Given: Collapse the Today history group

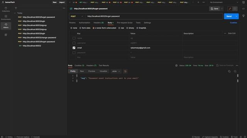Looking at the screenshot, I should [x=15, y=13].
